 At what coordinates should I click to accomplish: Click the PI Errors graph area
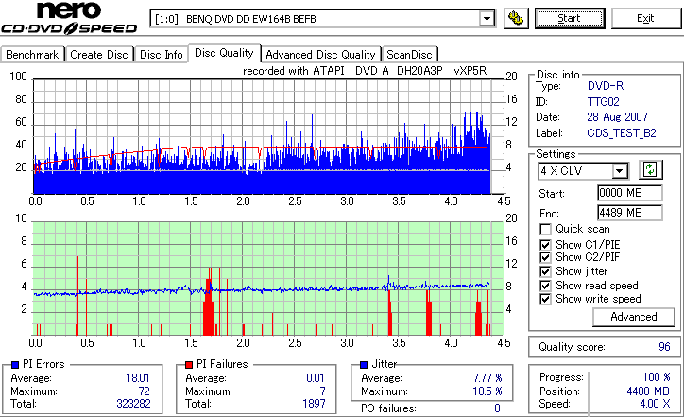click(x=268, y=137)
